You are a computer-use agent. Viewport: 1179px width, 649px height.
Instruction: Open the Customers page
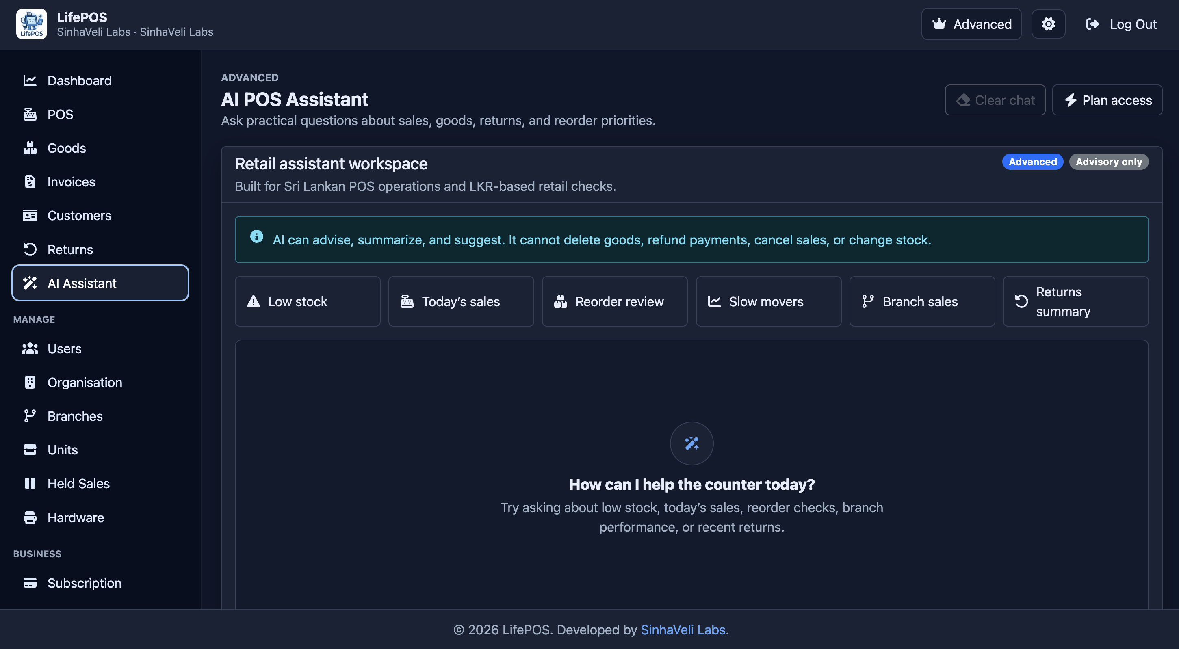click(100, 216)
